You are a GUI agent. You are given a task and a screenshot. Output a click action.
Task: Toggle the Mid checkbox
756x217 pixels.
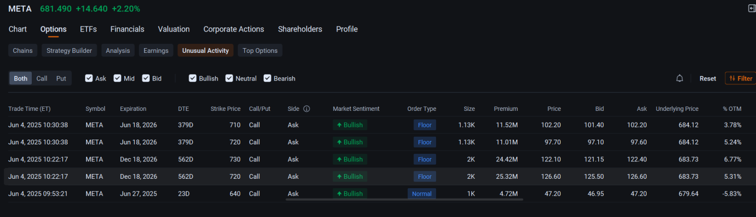pos(118,78)
